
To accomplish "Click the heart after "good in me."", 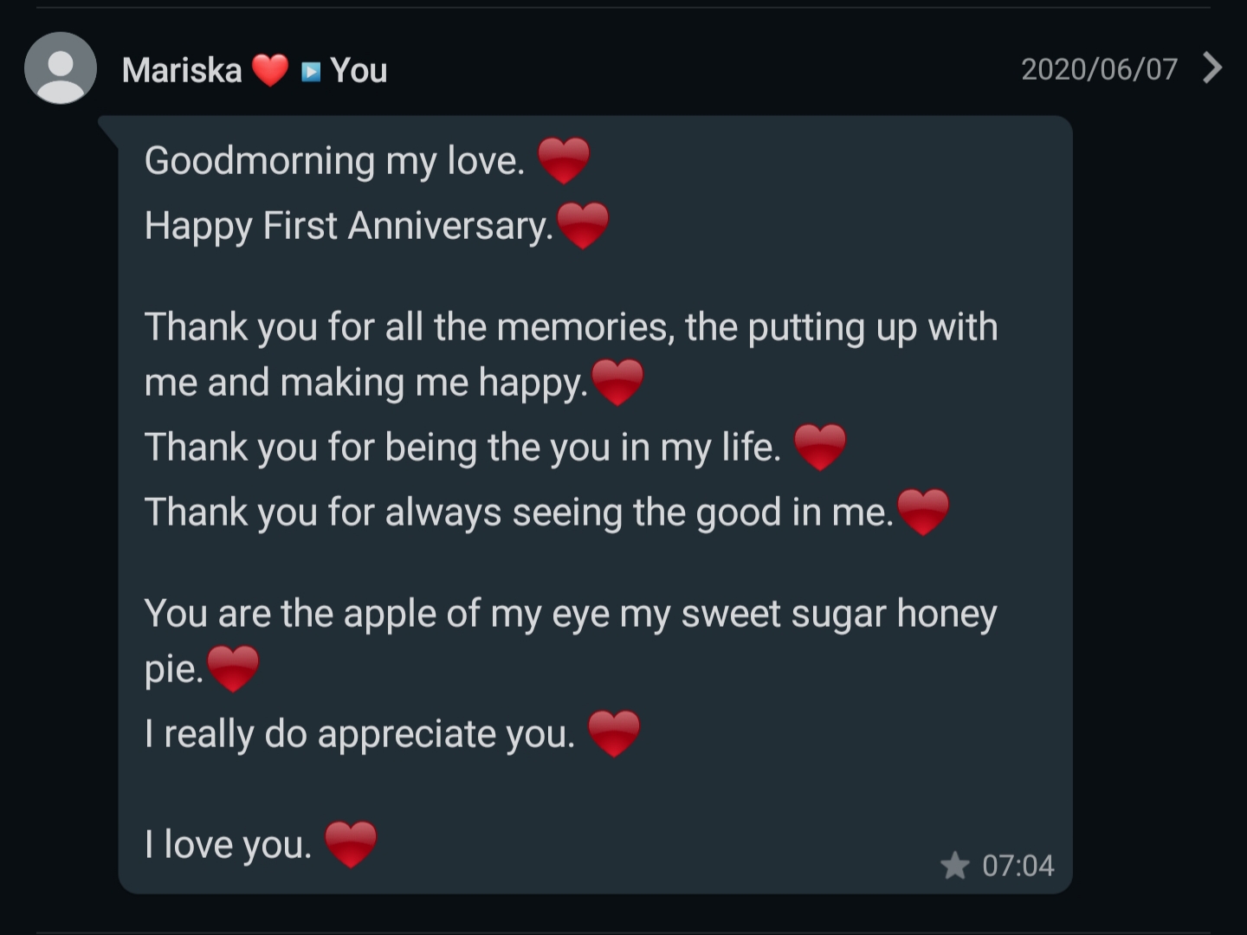I will 923,513.
